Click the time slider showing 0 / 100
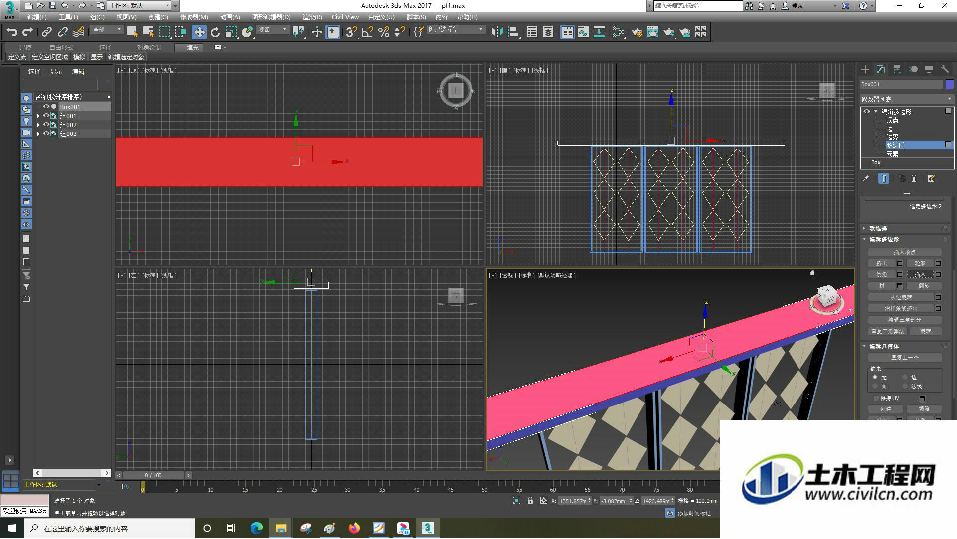The image size is (957, 539). (154, 475)
